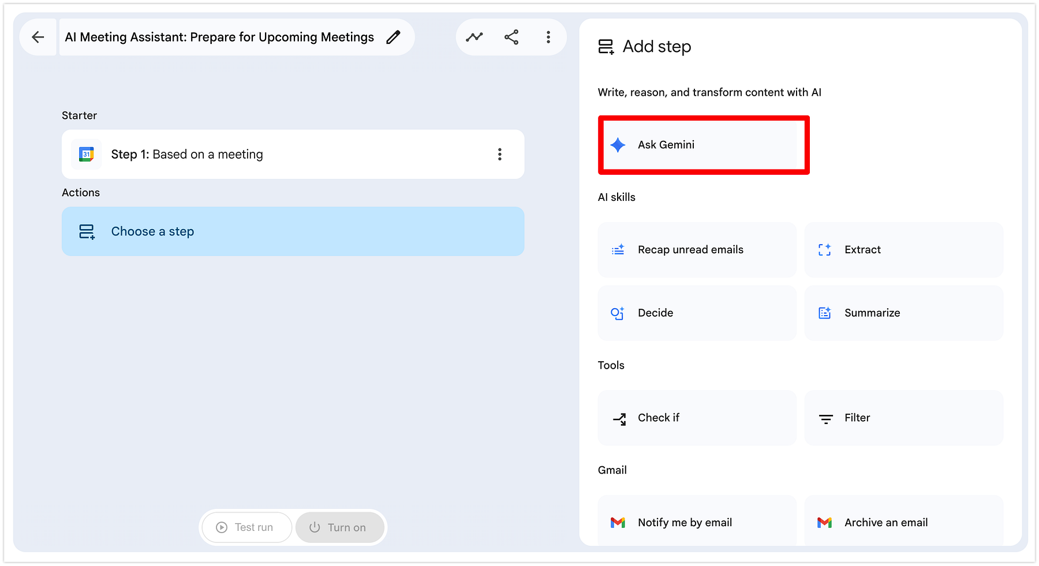Image resolution: width=1039 pixels, height=566 pixels.
Task: Open Step 1 three-dot options menu
Action: (500, 154)
